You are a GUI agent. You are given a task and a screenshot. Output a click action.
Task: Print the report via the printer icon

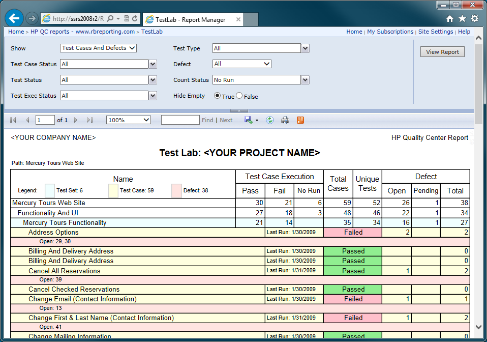tap(285, 120)
